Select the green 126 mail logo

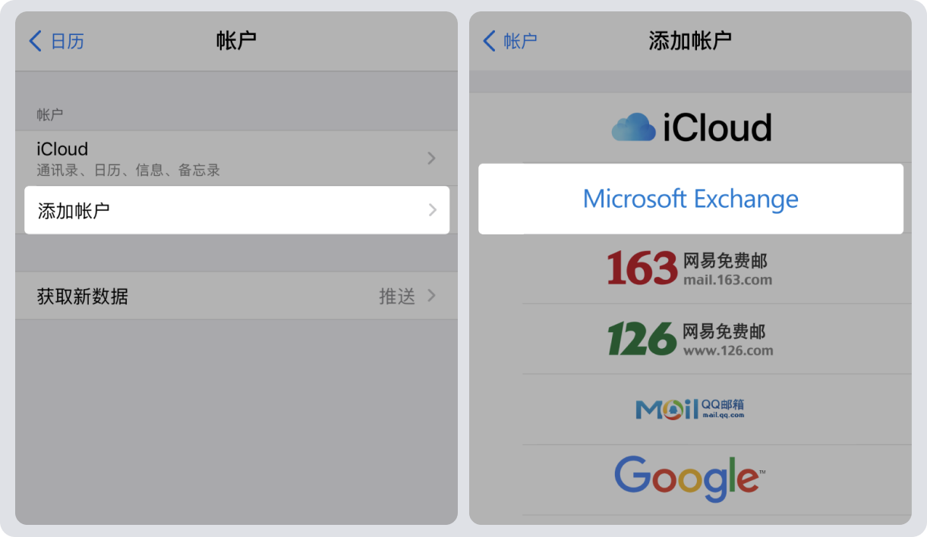642,339
